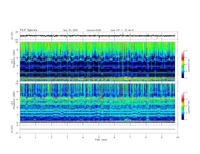Click the Time (min) axis label
The width and height of the screenshot is (200, 154).
(101, 140)
